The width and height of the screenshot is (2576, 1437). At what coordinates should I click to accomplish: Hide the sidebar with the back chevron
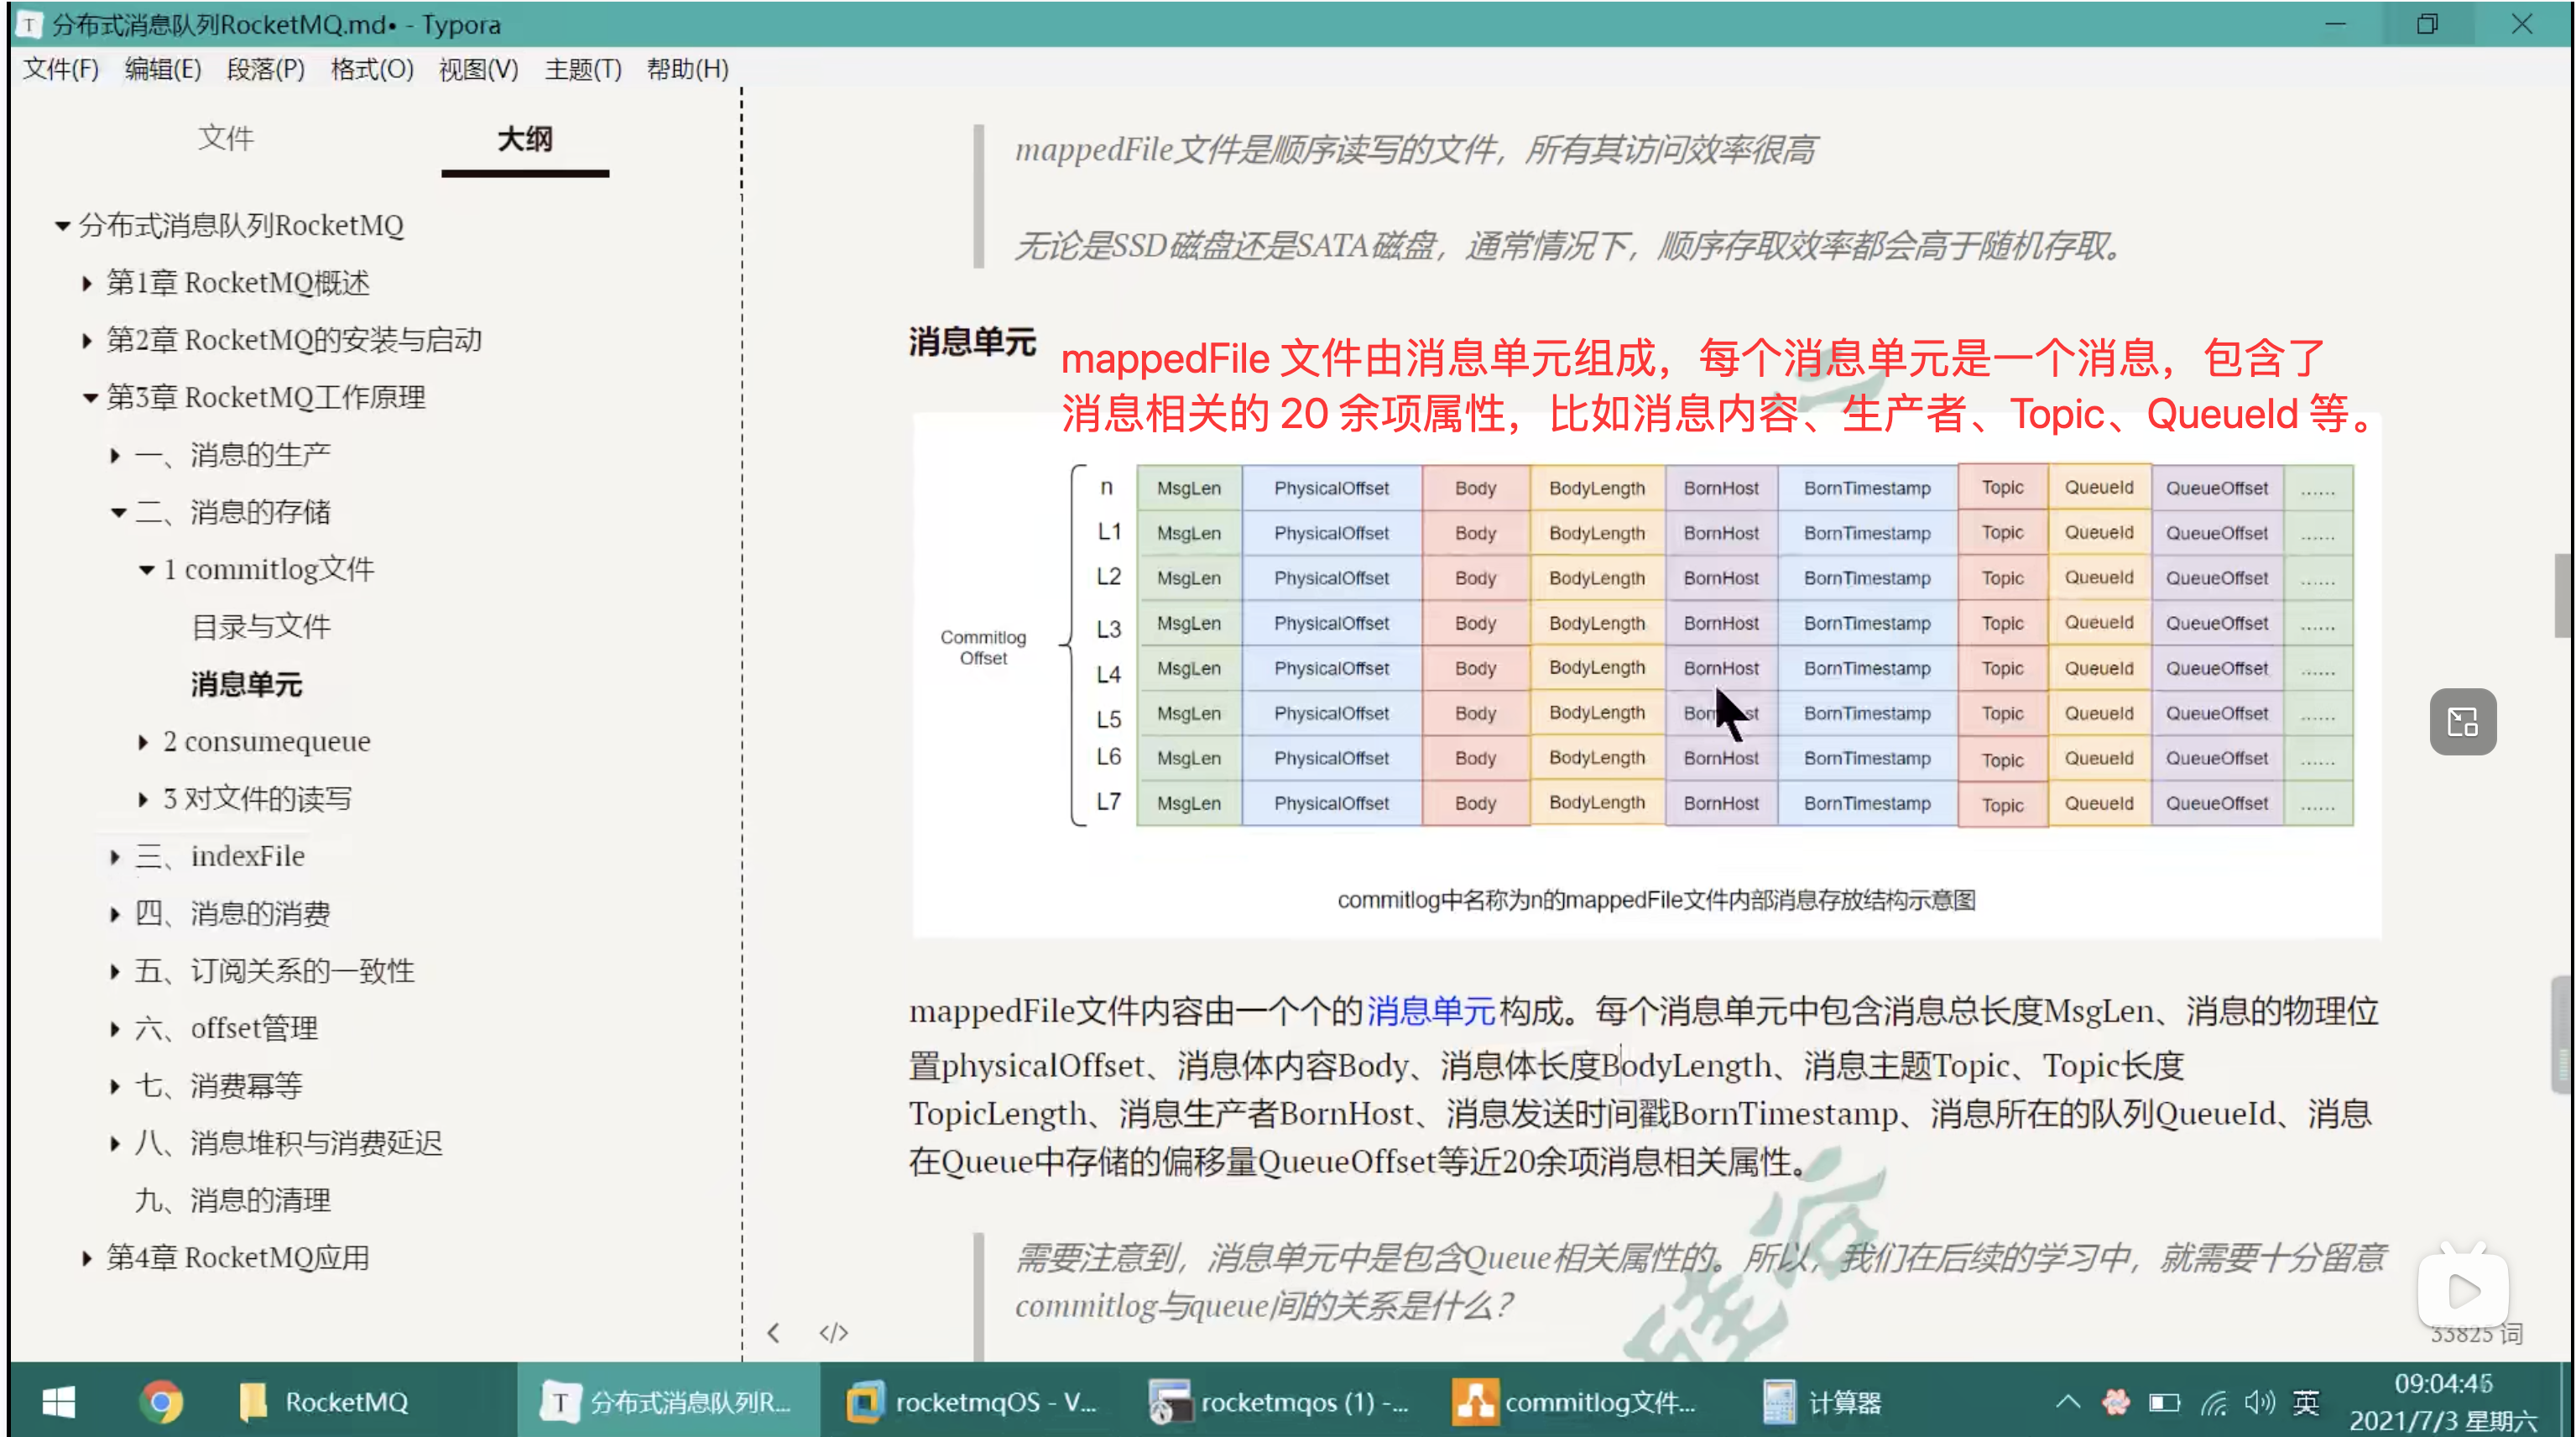pos(773,1333)
